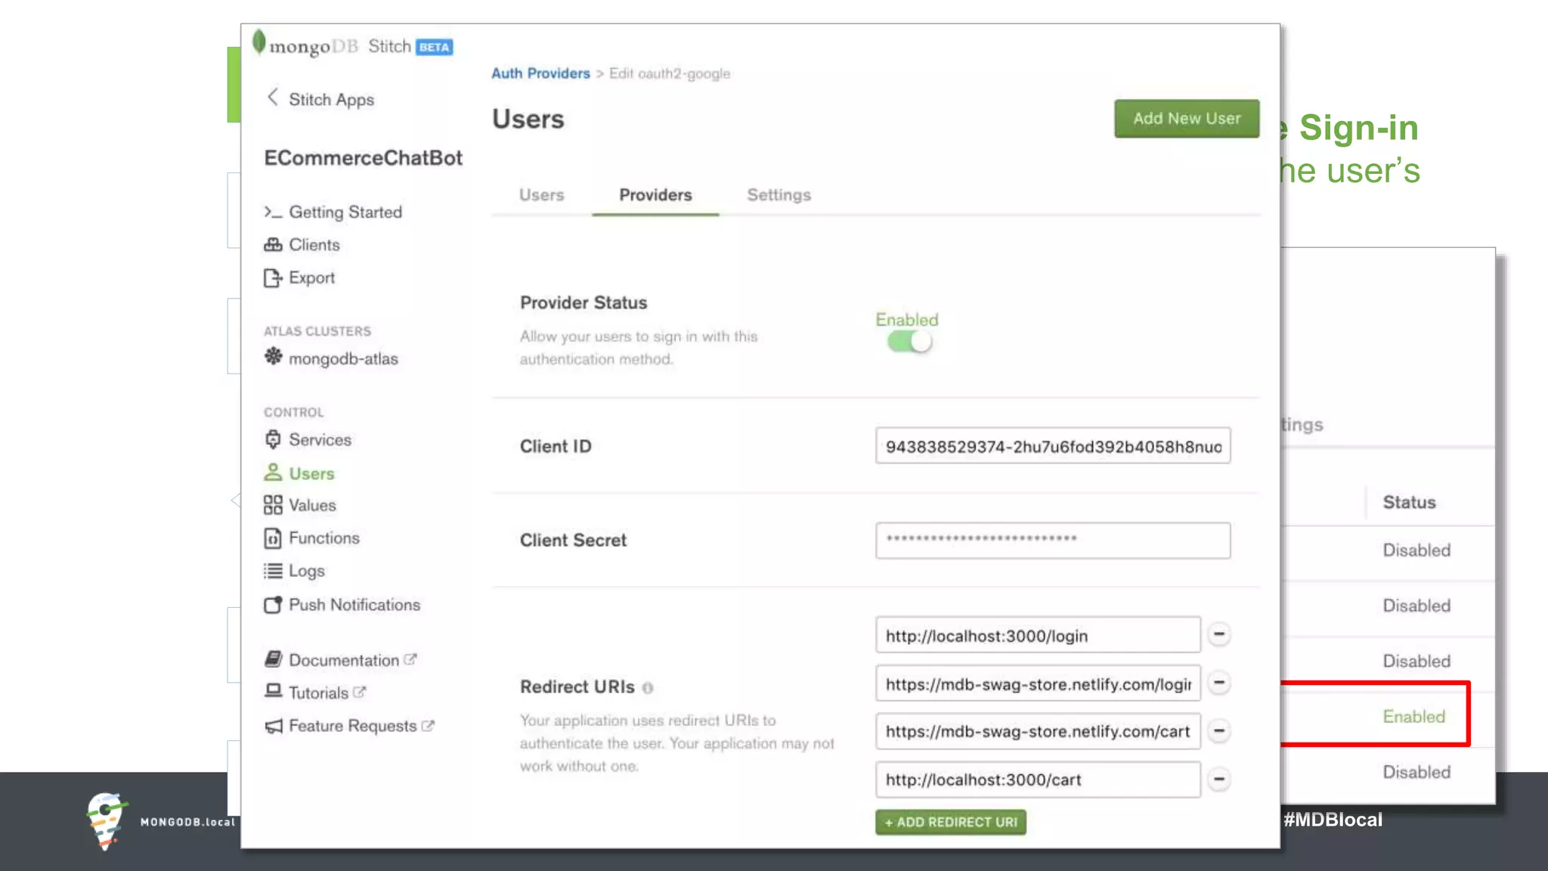Click Push Notifications icon
This screenshot has width=1548, height=871.
click(x=273, y=605)
